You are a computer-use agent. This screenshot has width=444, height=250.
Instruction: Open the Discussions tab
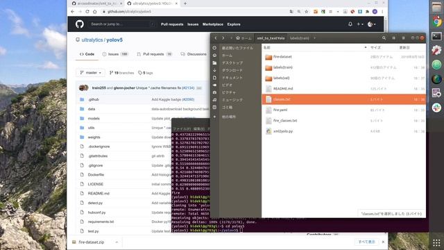click(194, 54)
